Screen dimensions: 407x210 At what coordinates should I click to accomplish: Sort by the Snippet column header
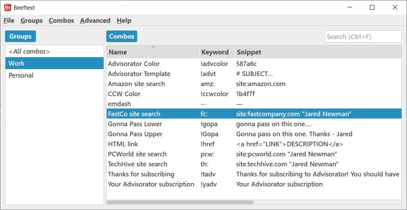coord(318,52)
